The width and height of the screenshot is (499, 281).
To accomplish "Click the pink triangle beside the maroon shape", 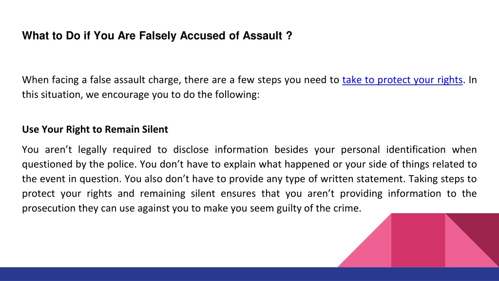I will [463, 248].
